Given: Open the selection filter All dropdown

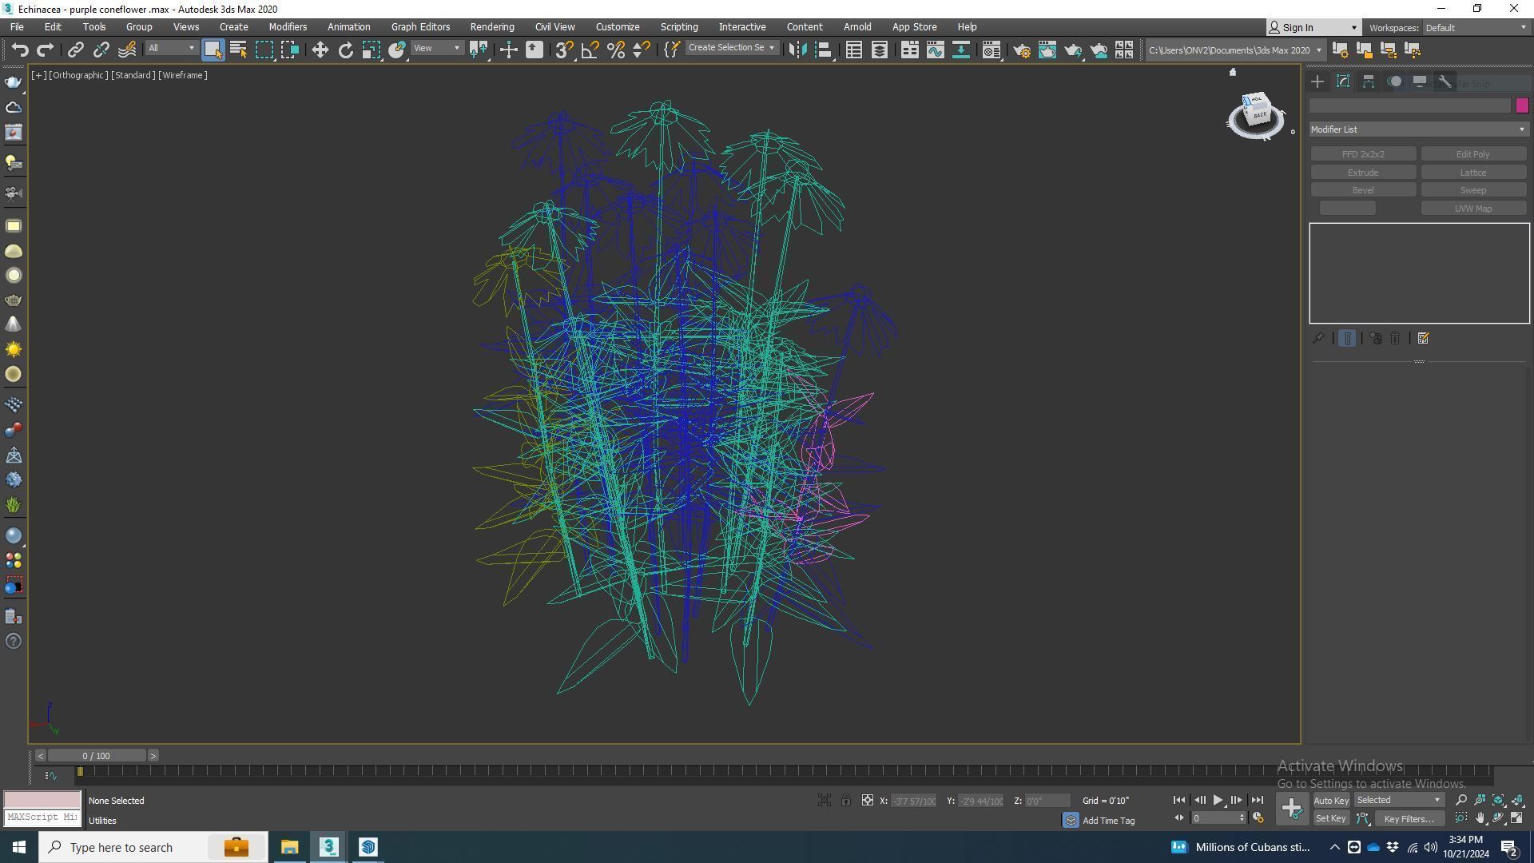Looking at the screenshot, I should [x=171, y=49].
